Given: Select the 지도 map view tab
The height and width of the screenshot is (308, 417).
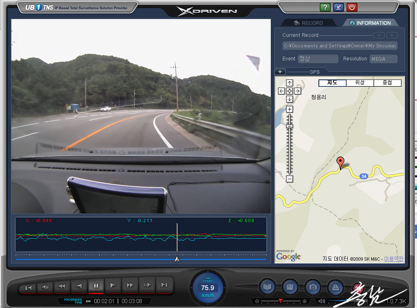Looking at the screenshot, I should tap(332, 83).
